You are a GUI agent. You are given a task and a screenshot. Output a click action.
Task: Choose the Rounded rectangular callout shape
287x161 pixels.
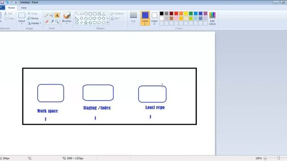pos(95,23)
